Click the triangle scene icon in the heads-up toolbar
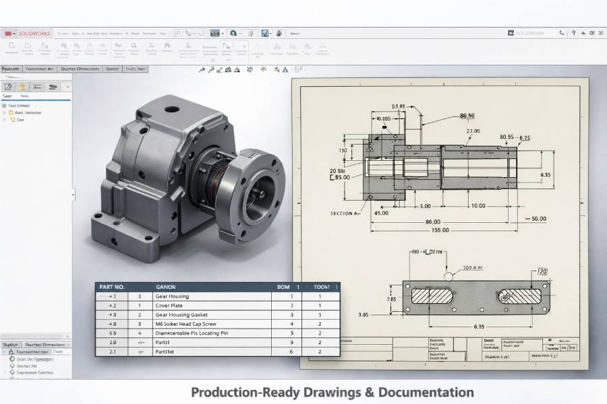 click(285, 70)
